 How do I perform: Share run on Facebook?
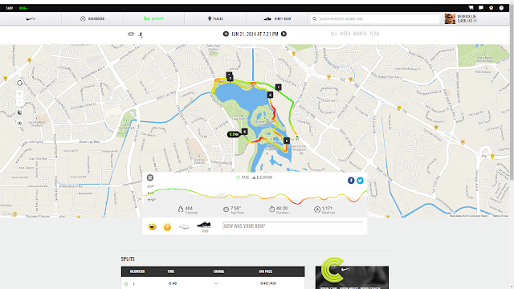point(351,181)
